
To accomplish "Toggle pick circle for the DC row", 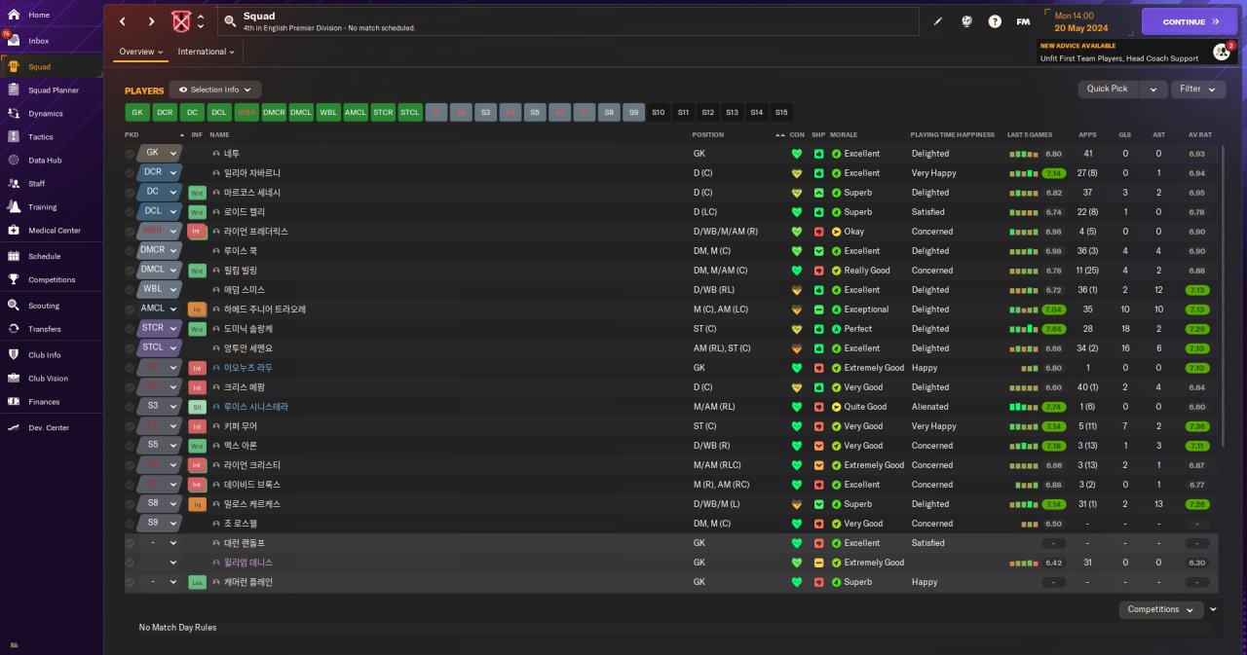I will click(x=130, y=193).
